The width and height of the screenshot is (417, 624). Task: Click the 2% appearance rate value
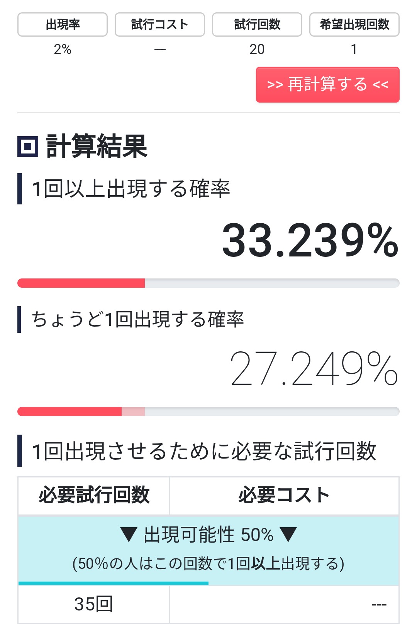click(63, 49)
